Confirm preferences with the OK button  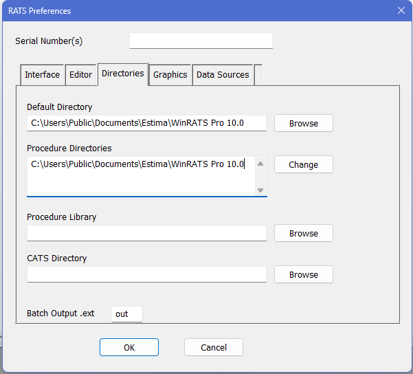tap(129, 348)
